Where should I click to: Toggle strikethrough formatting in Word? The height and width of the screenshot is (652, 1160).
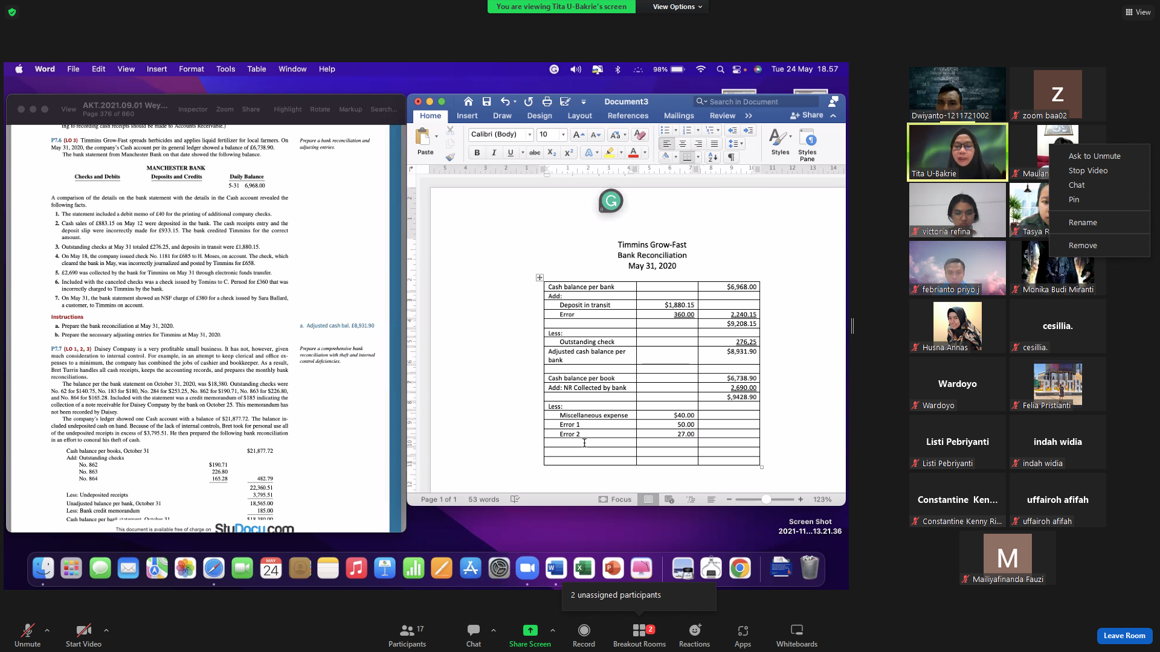click(535, 153)
